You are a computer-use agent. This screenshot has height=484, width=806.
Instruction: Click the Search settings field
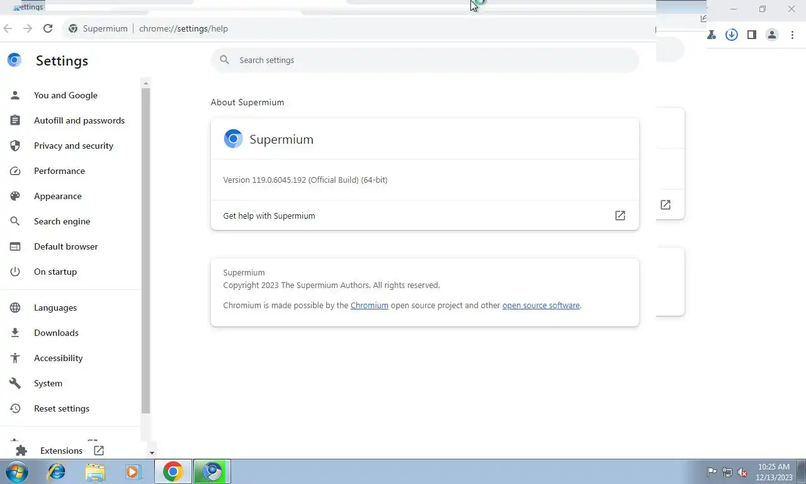coord(425,60)
